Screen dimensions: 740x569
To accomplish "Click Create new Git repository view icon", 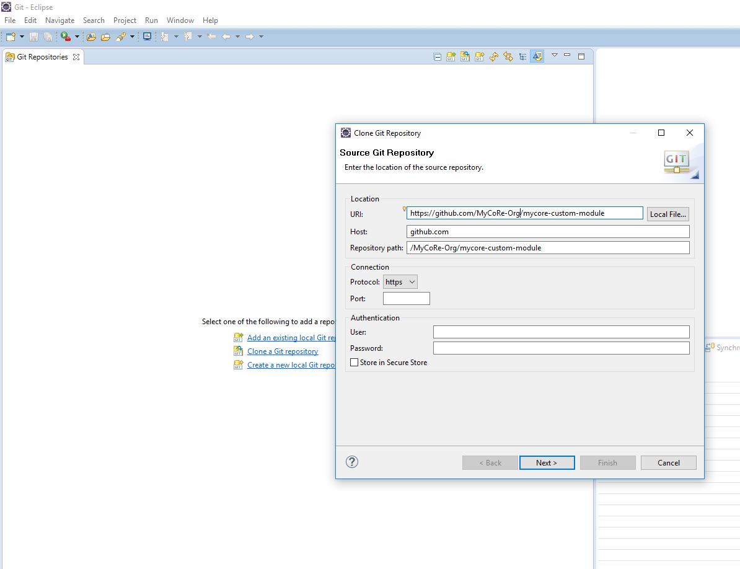I will [x=480, y=56].
